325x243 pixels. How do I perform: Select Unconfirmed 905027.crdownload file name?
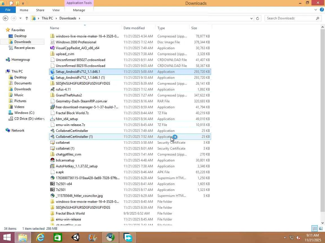(x=80, y=60)
